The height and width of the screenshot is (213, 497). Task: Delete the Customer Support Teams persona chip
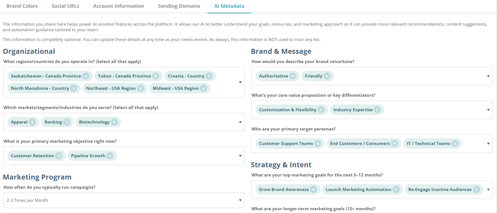(x=318, y=144)
